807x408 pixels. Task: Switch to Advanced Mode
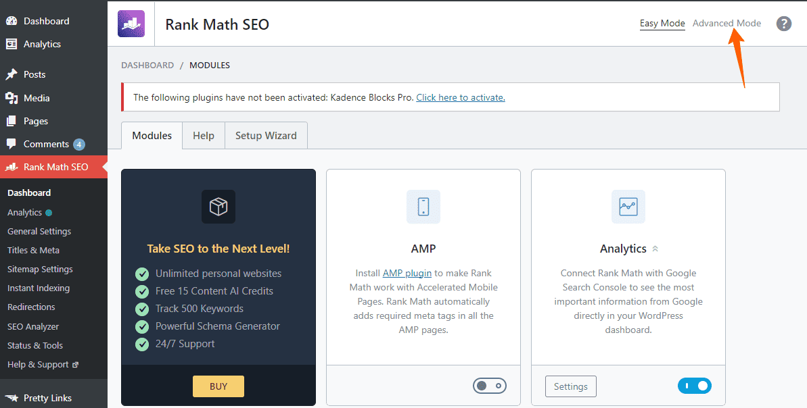pyautogui.click(x=727, y=23)
